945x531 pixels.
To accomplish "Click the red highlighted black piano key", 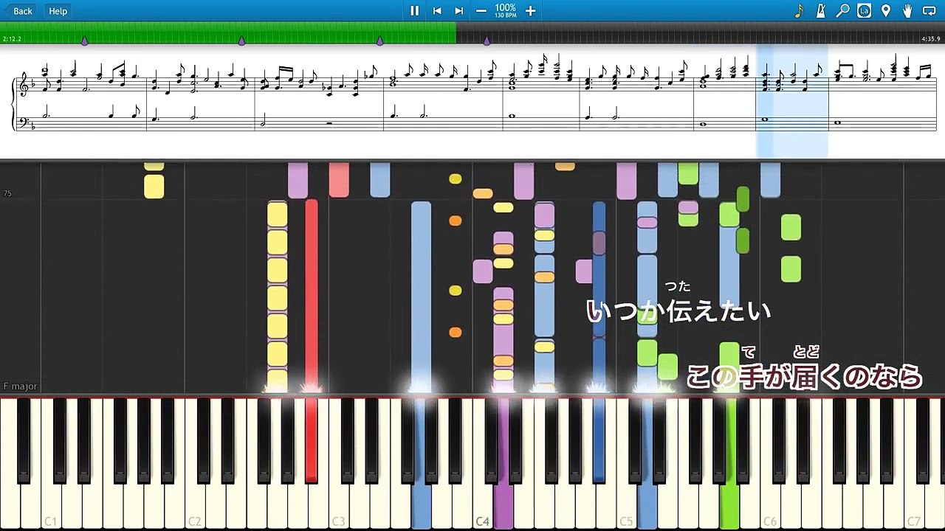I will [311, 440].
